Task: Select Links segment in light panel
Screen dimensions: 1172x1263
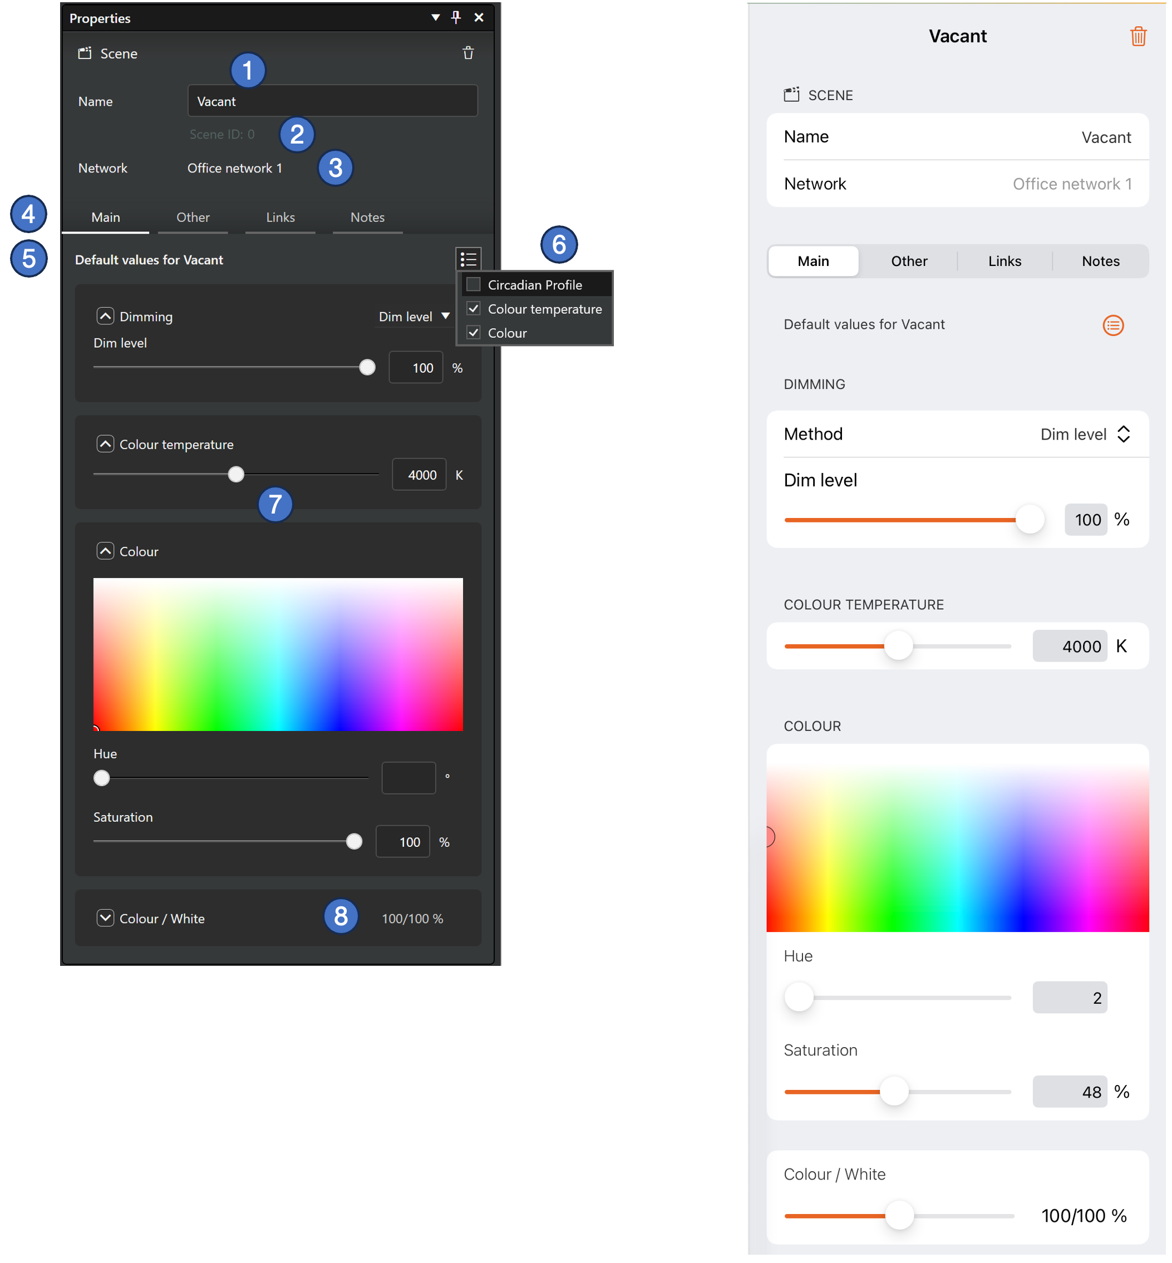Action: pyautogui.click(x=1004, y=261)
